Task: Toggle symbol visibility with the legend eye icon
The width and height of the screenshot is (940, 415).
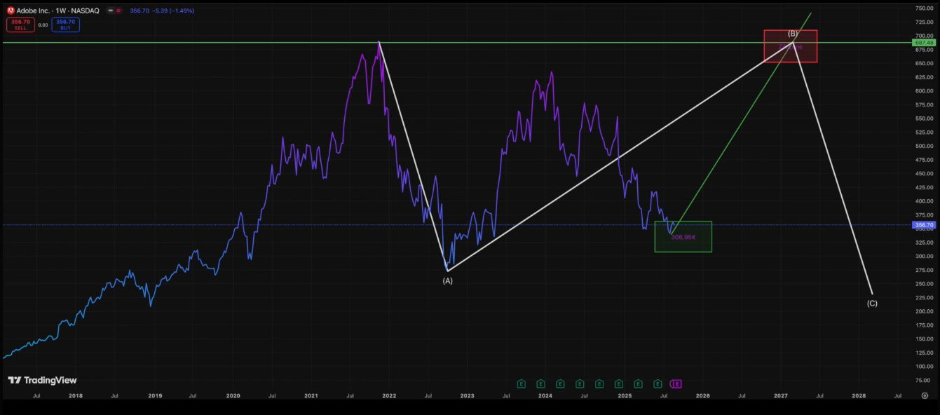Action: click(x=111, y=11)
